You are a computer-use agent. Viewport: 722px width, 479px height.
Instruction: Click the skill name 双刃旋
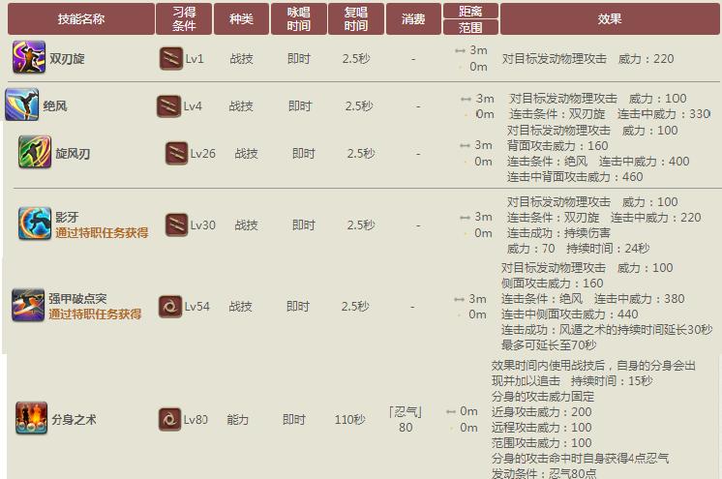pos(67,59)
